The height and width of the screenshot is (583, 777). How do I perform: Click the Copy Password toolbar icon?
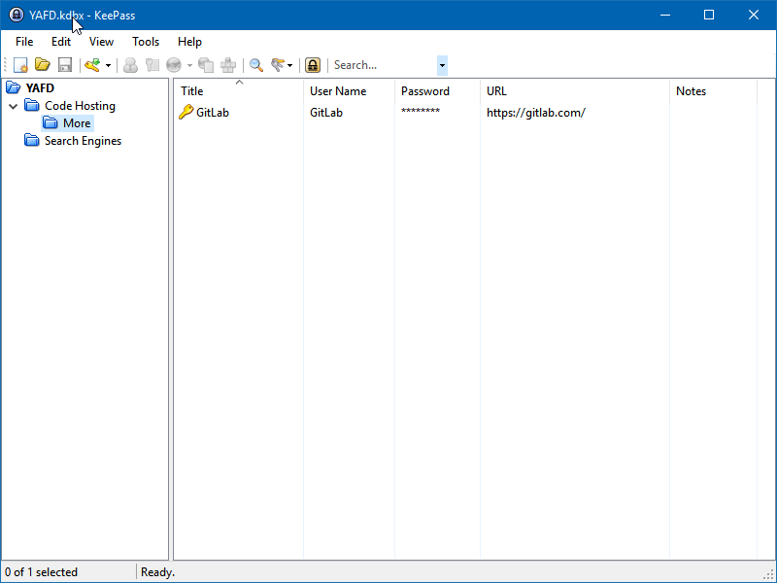pos(152,65)
